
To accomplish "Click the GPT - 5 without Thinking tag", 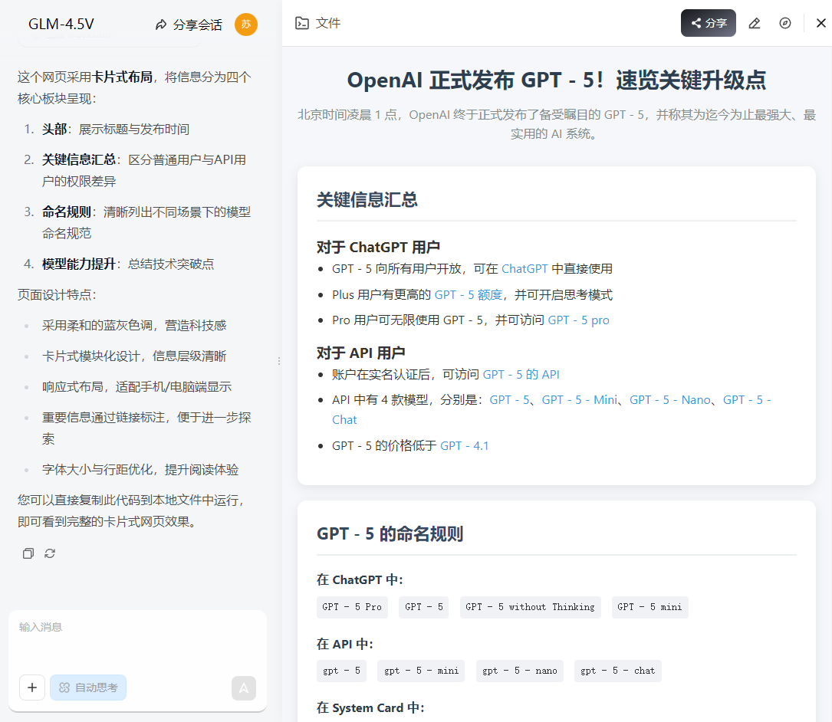I will [x=530, y=607].
